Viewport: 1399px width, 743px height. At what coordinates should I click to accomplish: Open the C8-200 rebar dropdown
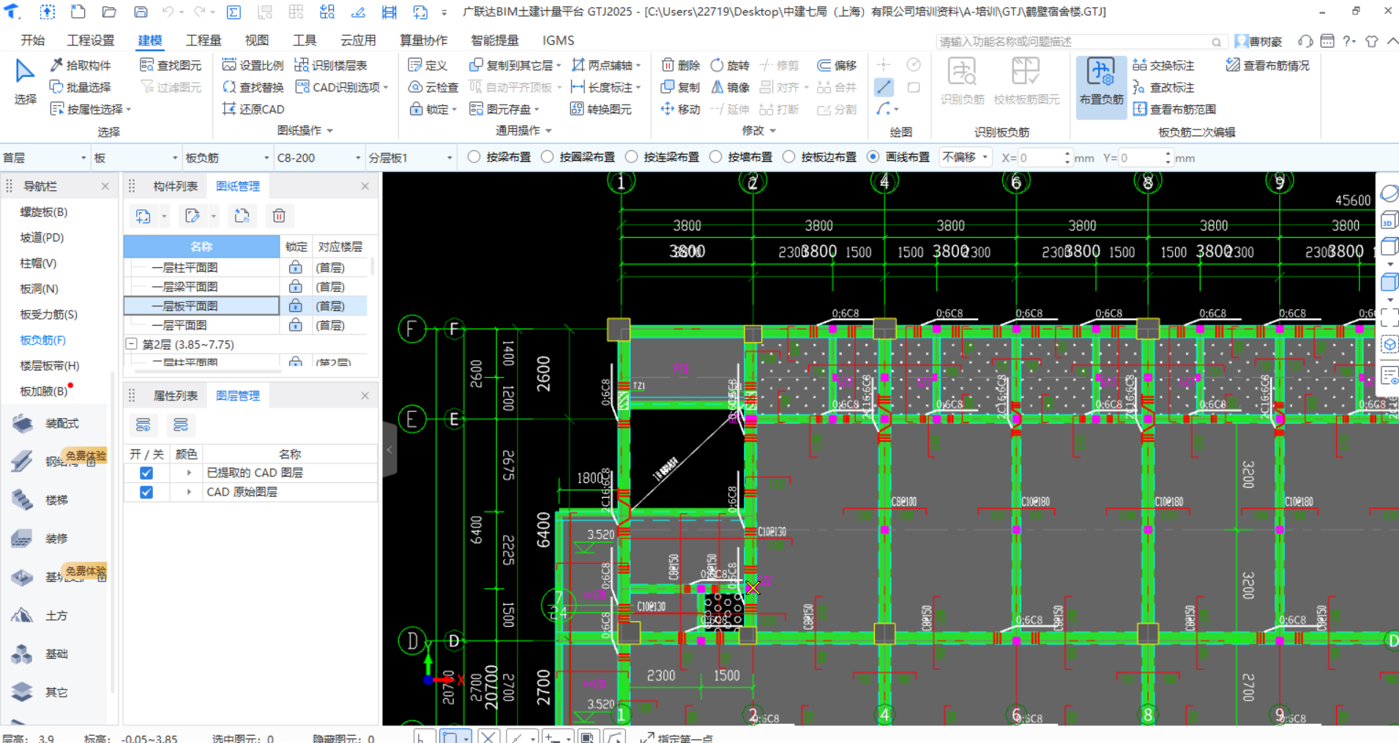coord(318,157)
